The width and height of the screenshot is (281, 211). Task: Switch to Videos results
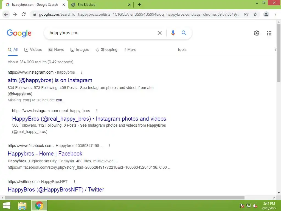coord(33,50)
